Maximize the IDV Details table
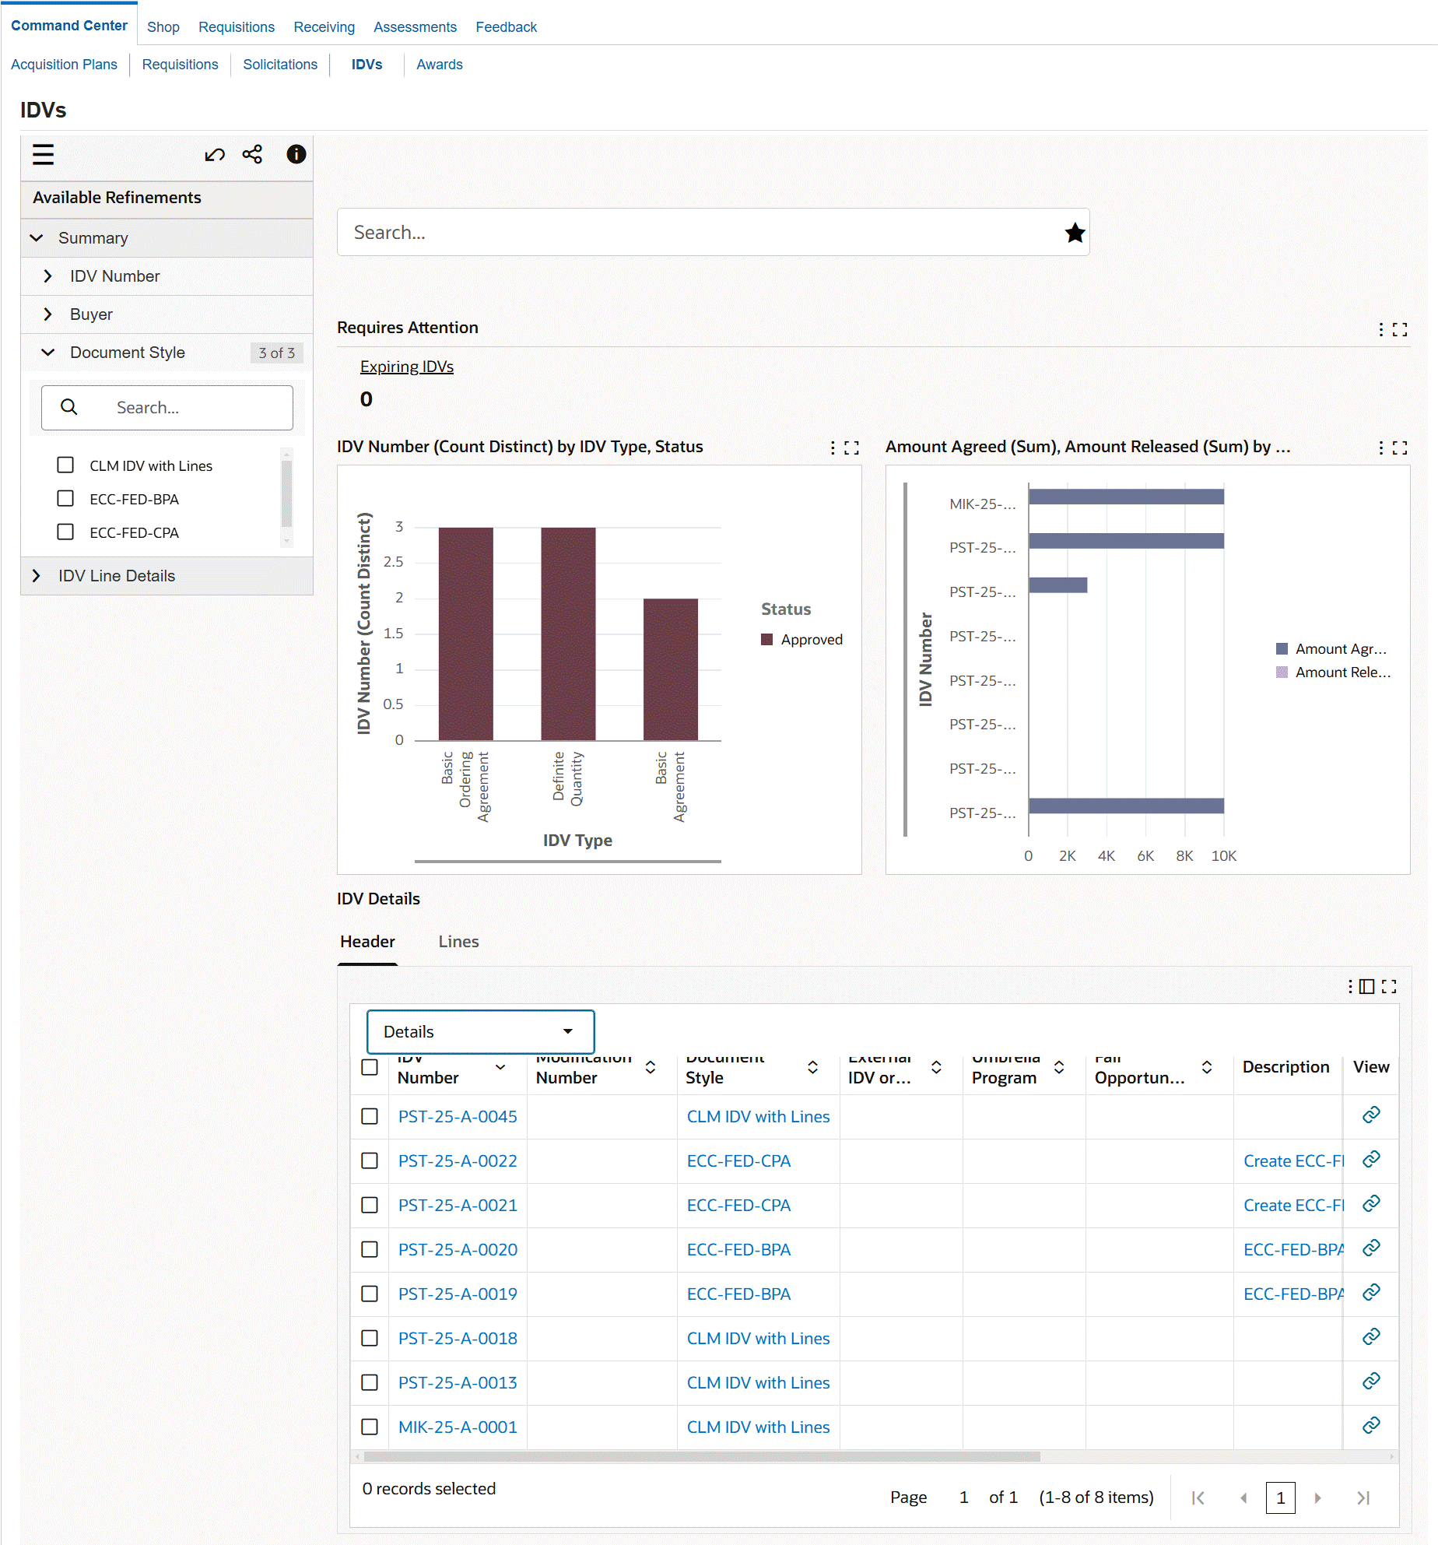This screenshot has width=1438, height=1545. pyautogui.click(x=1389, y=987)
